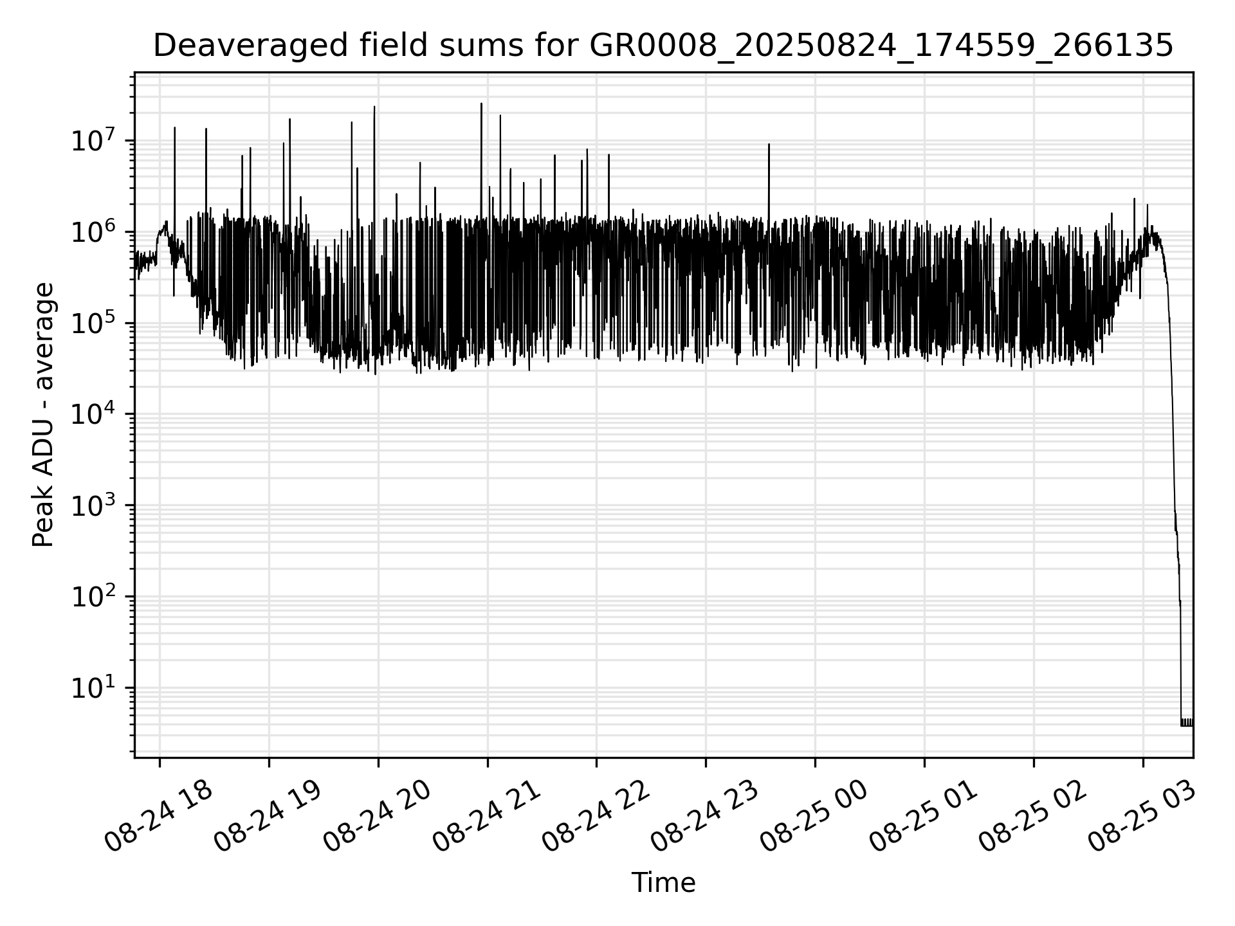
Task: Click the y-axis label 'Peak ADU - average'
Action: point(43,415)
